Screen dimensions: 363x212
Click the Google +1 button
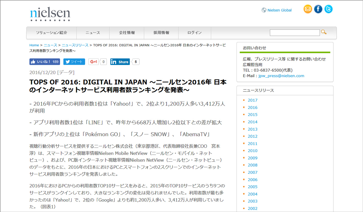[x=94, y=62]
